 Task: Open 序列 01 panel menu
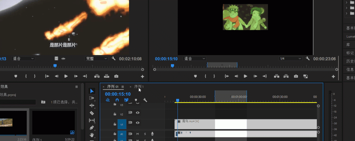click(x=123, y=87)
